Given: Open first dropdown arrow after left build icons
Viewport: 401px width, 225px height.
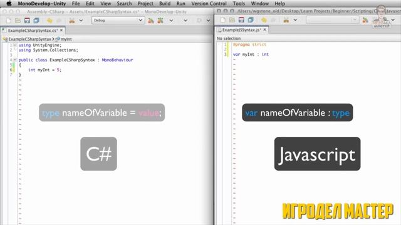Looking at the screenshot, I should 171,21.
